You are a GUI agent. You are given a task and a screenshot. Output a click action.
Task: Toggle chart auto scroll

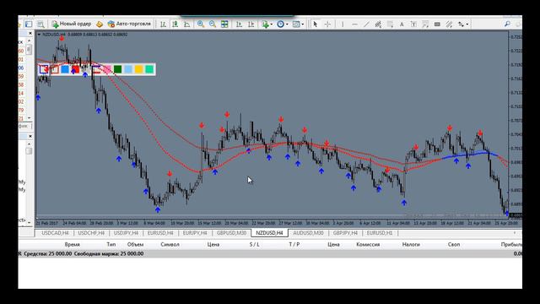[239, 24]
